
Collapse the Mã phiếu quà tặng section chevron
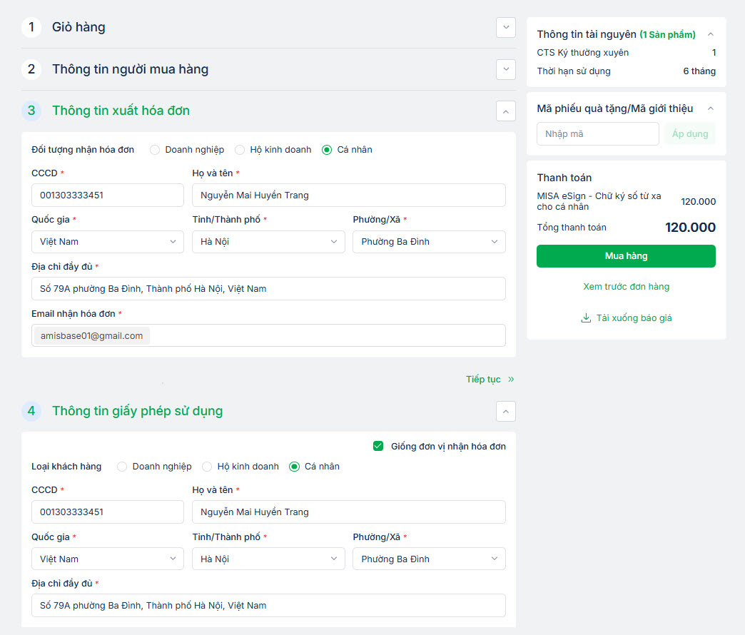coord(710,108)
